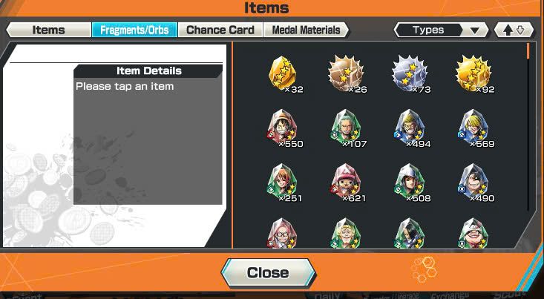Select Nami fragment showing ×251

point(284,183)
